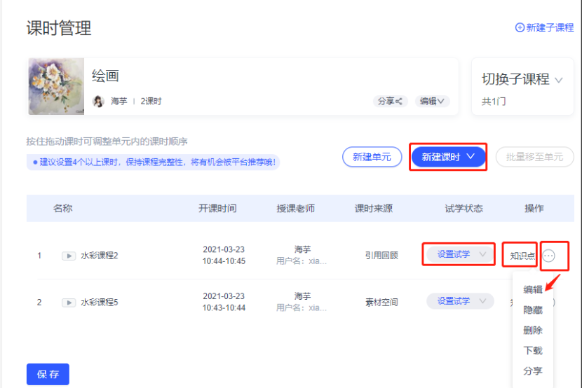This screenshot has width=582, height=388.
Task: Click the 引用回顾 source cell
Action: 381,256
